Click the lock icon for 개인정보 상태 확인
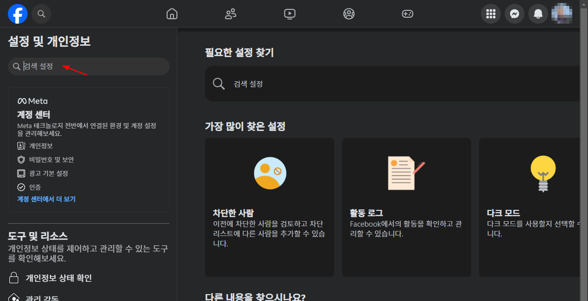588x301 pixels. 14,278
